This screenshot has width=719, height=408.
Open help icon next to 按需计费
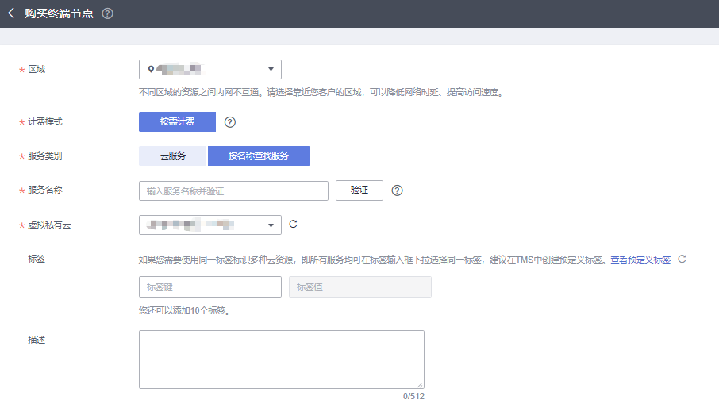(x=229, y=122)
